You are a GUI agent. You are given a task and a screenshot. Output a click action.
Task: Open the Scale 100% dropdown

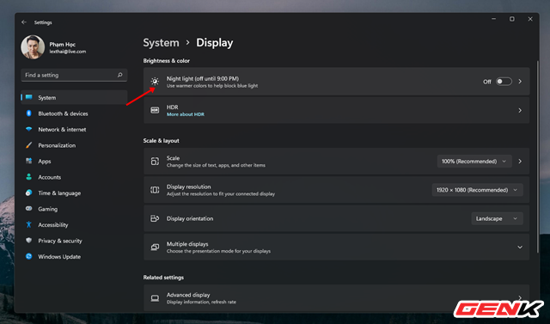coord(474,162)
